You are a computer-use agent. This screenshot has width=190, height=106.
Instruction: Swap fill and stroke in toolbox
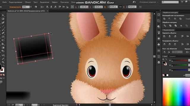pos(4,65)
